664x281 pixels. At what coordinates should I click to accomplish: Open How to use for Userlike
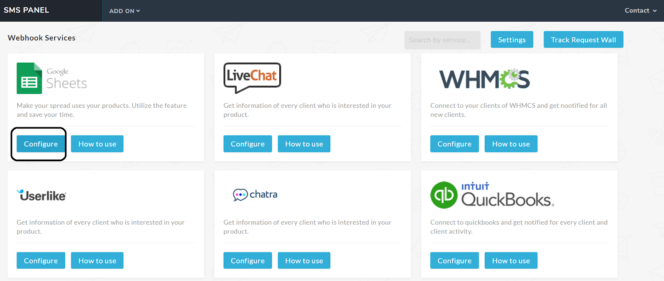pos(97,261)
